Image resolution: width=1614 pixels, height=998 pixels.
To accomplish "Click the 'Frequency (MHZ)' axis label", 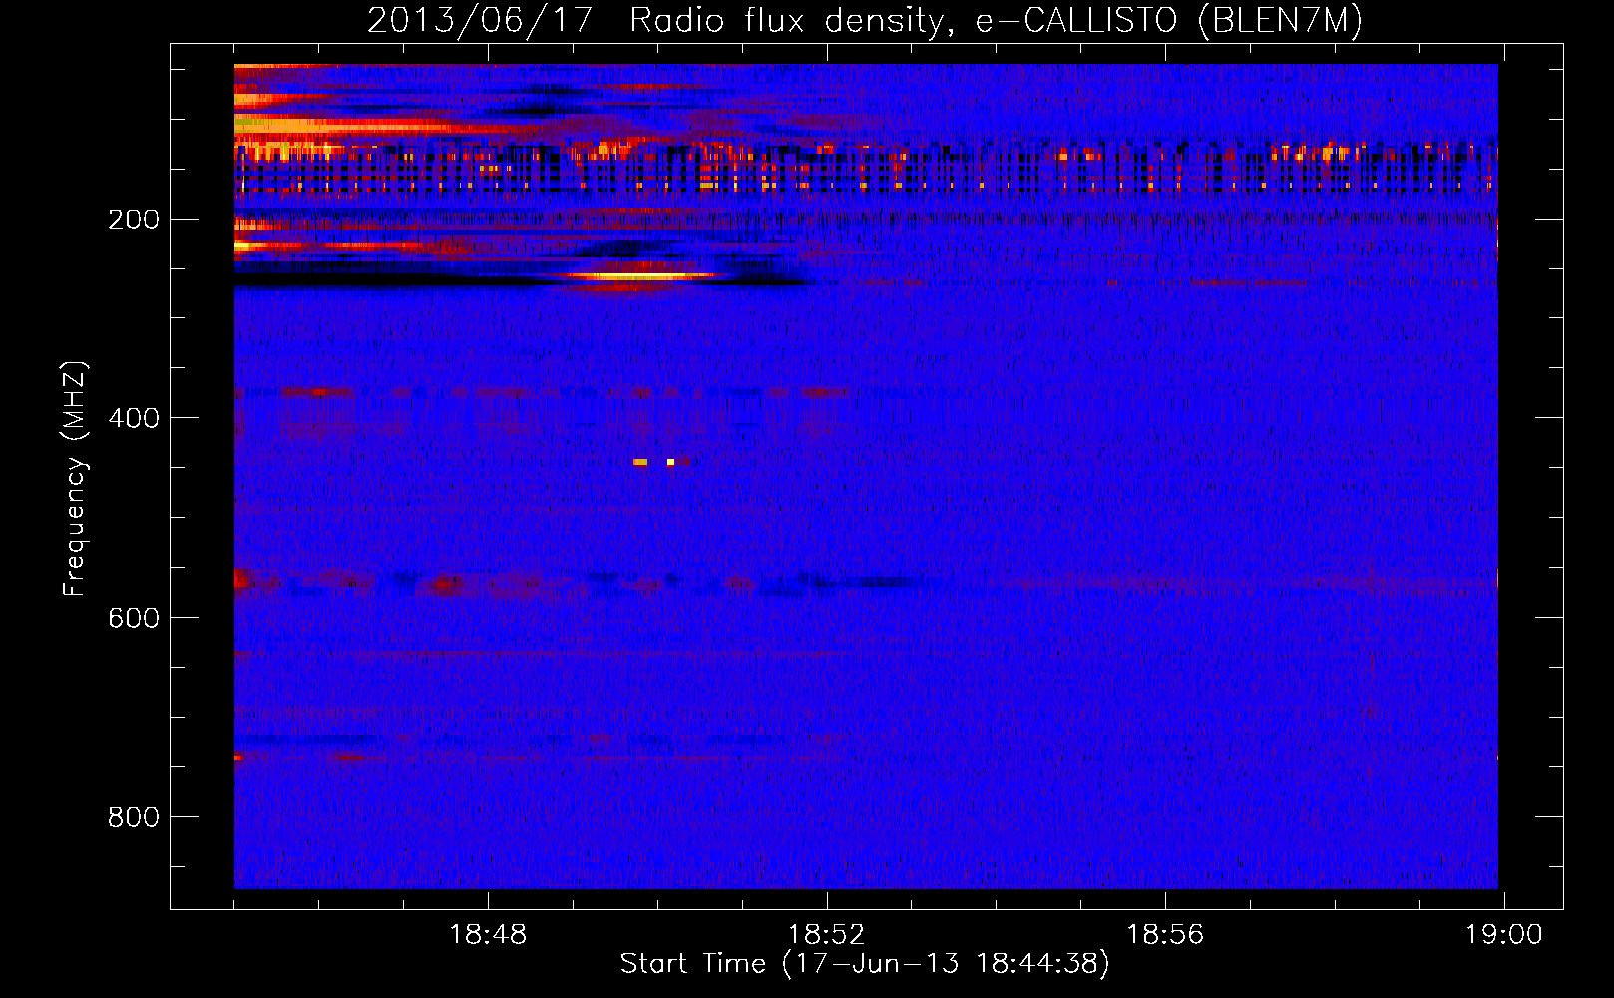I will coord(75,478).
